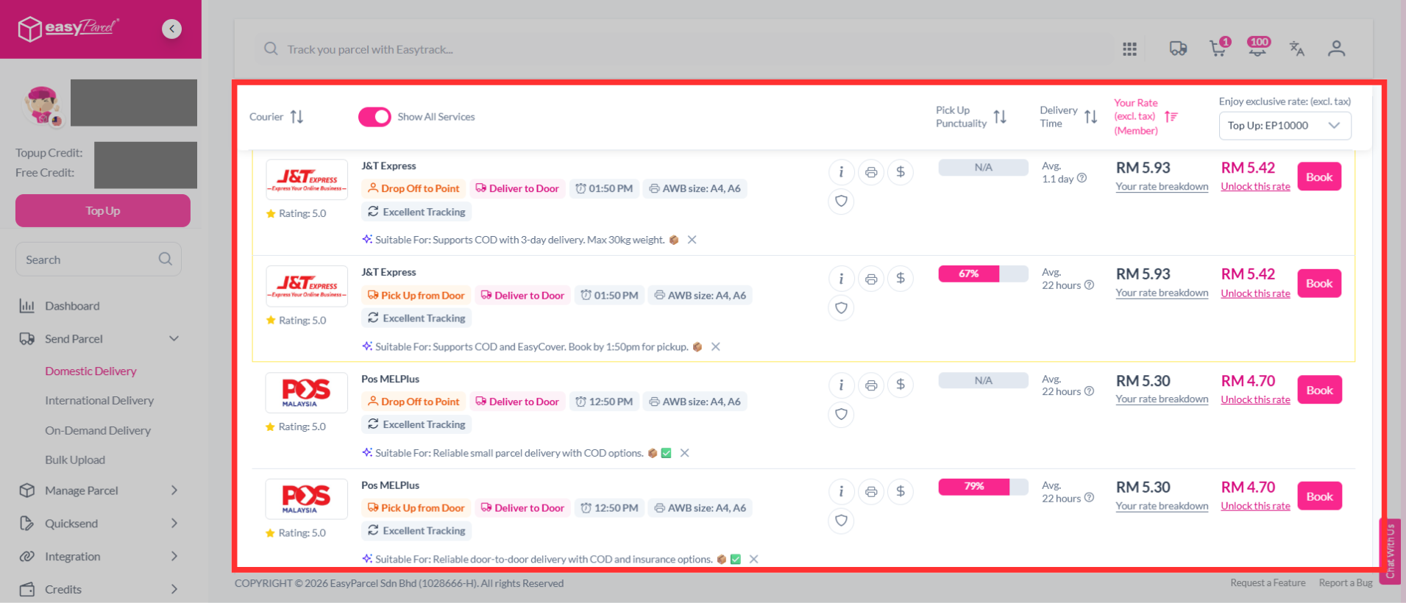Click the N/A punctuality bar for Pos MELPlus
Screen dimensions: 1406x603
tap(983, 380)
